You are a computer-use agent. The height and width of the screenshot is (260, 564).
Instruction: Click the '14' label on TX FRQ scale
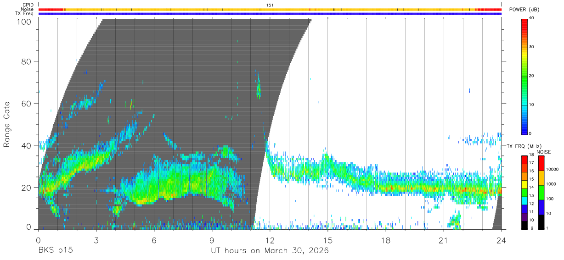pyautogui.click(x=531, y=188)
